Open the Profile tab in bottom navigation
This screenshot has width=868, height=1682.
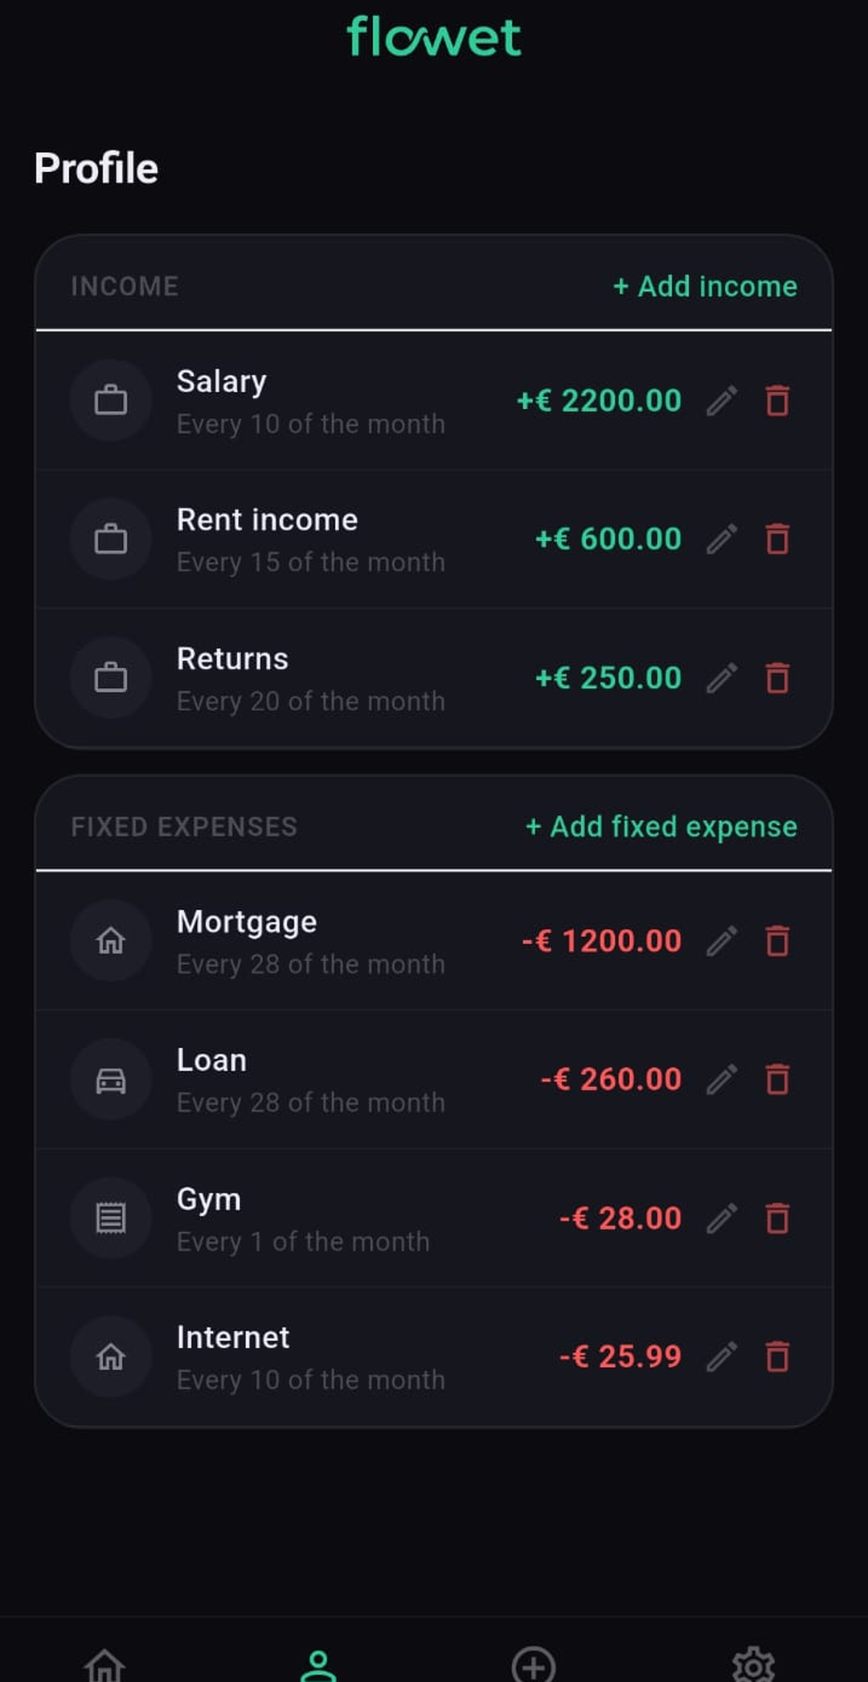pyautogui.click(x=318, y=1665)
